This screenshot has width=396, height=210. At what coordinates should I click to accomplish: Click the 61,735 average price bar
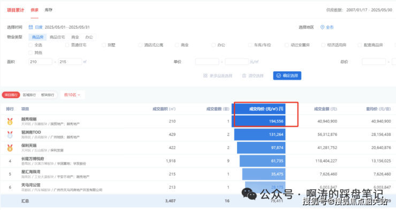tap(262, 161)
